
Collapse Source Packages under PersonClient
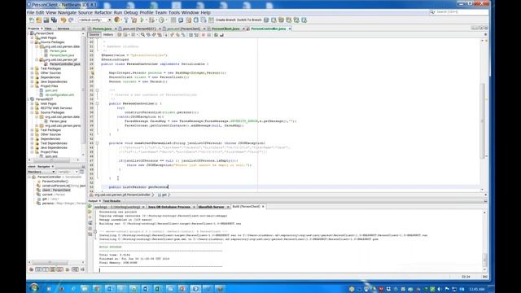click(x=33, y=42)
